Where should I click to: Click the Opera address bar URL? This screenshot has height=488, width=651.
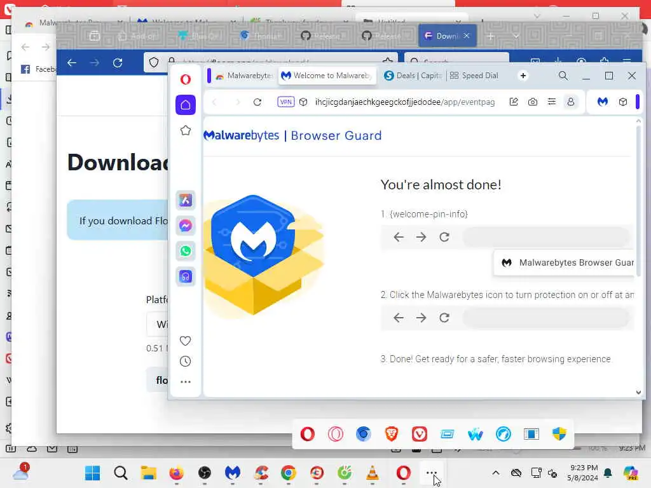[x=405, y=102]
